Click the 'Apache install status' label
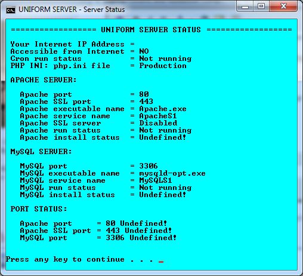This screenshot has width=303, height=276. pos(70,137)
